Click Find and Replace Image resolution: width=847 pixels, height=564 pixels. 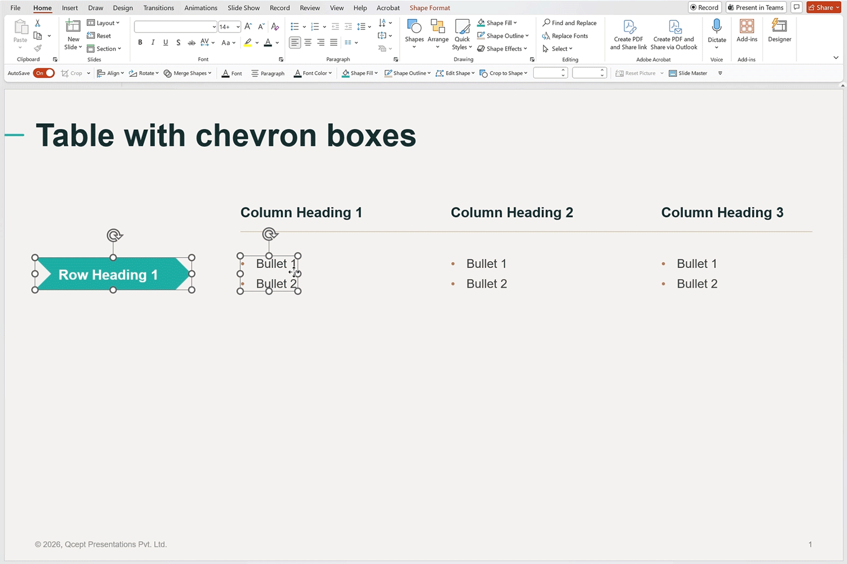coord(569,23)
